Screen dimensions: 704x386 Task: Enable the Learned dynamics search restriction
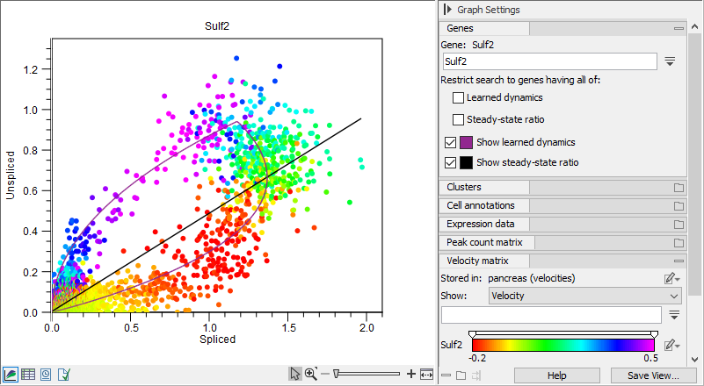pyautogui.click(x=458, y=97)
